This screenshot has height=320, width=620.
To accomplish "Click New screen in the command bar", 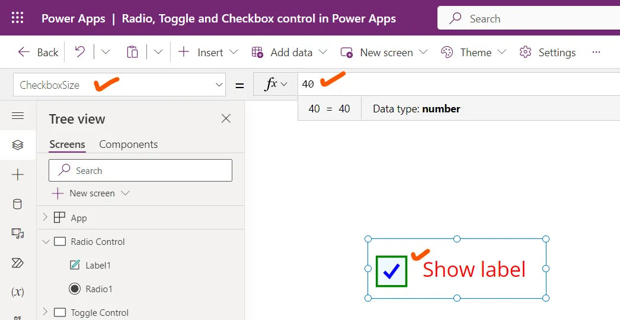I will (x=377, y=52).
